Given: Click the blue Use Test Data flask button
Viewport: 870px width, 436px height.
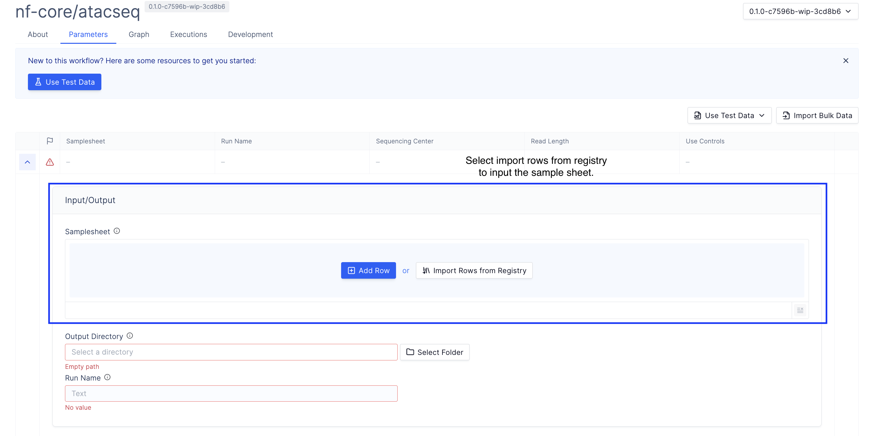Looking at the screenshot, I should click(65, 82).
